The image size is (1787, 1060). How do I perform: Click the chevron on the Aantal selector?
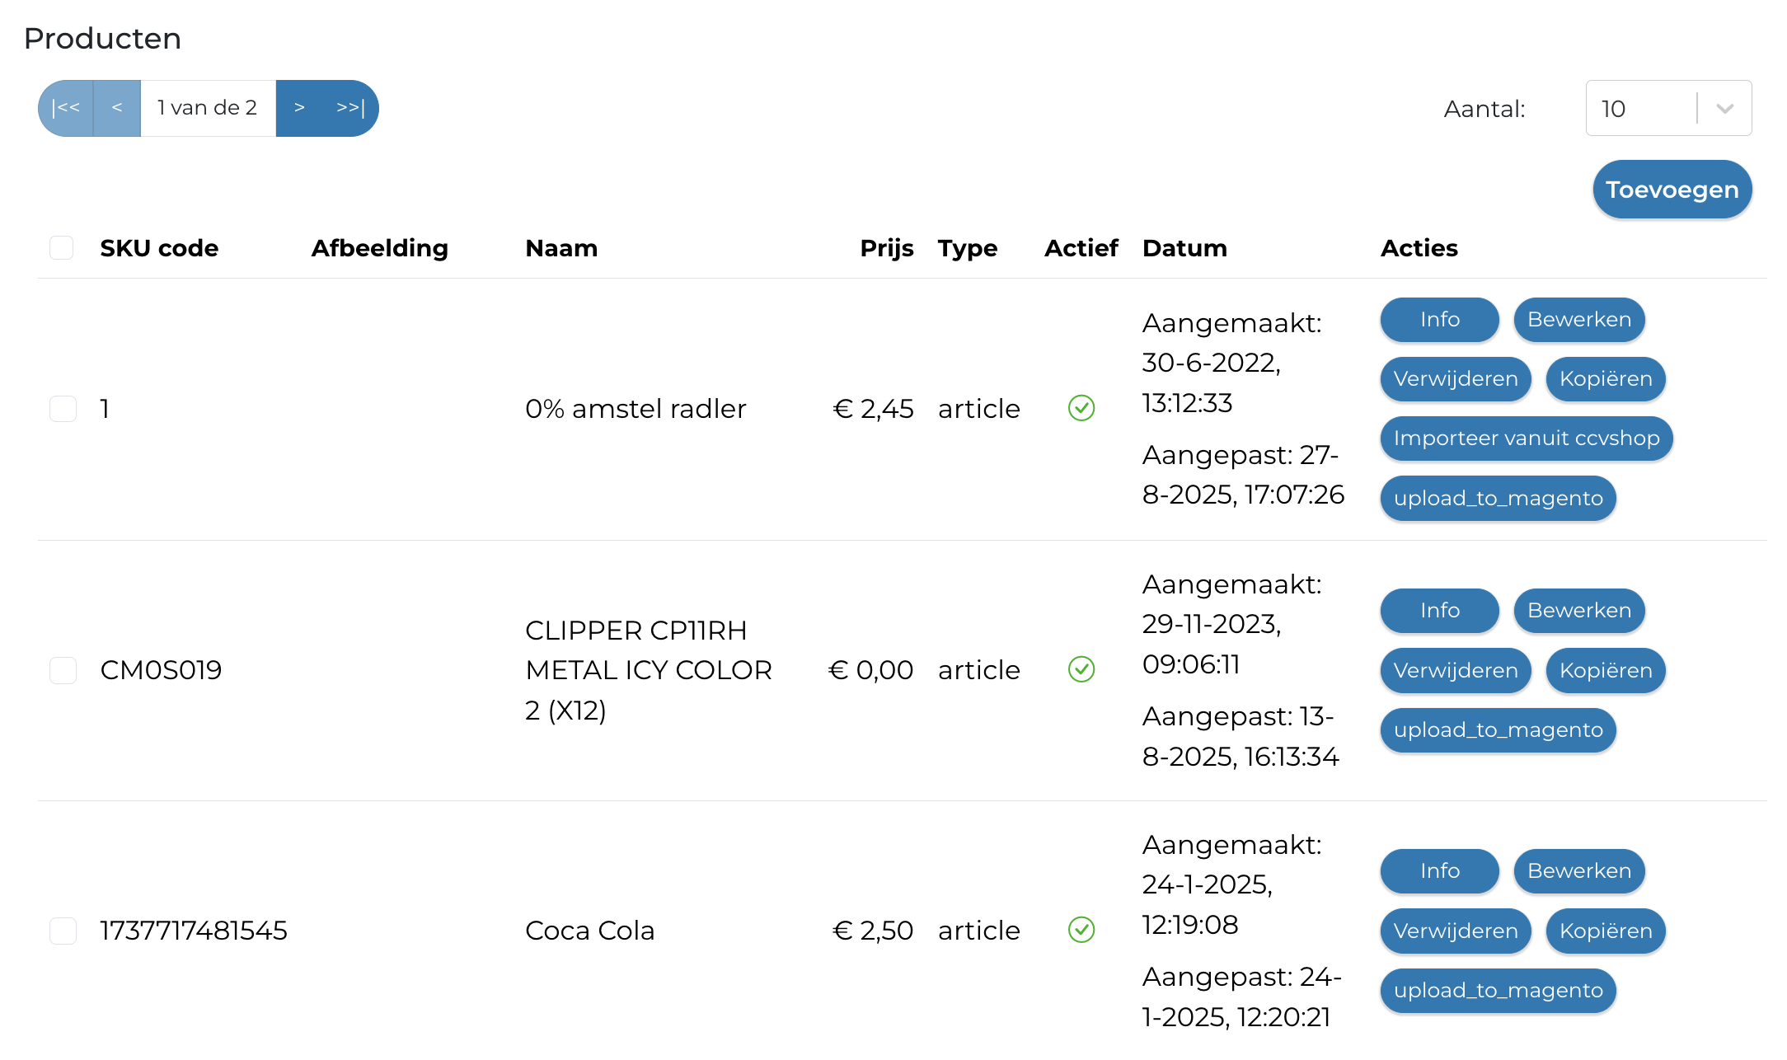click(1724, 107)
